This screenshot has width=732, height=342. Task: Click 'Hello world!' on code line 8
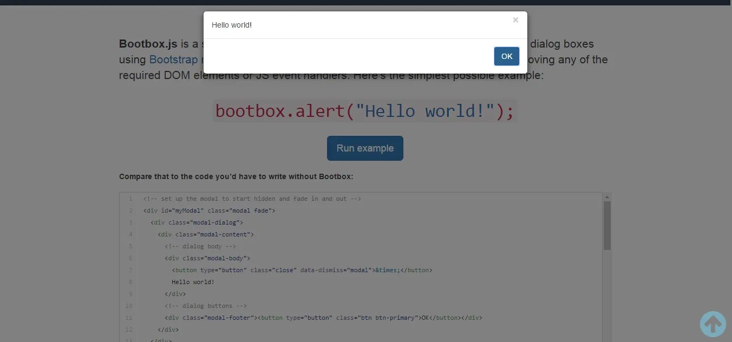click(x=193, y=282)
